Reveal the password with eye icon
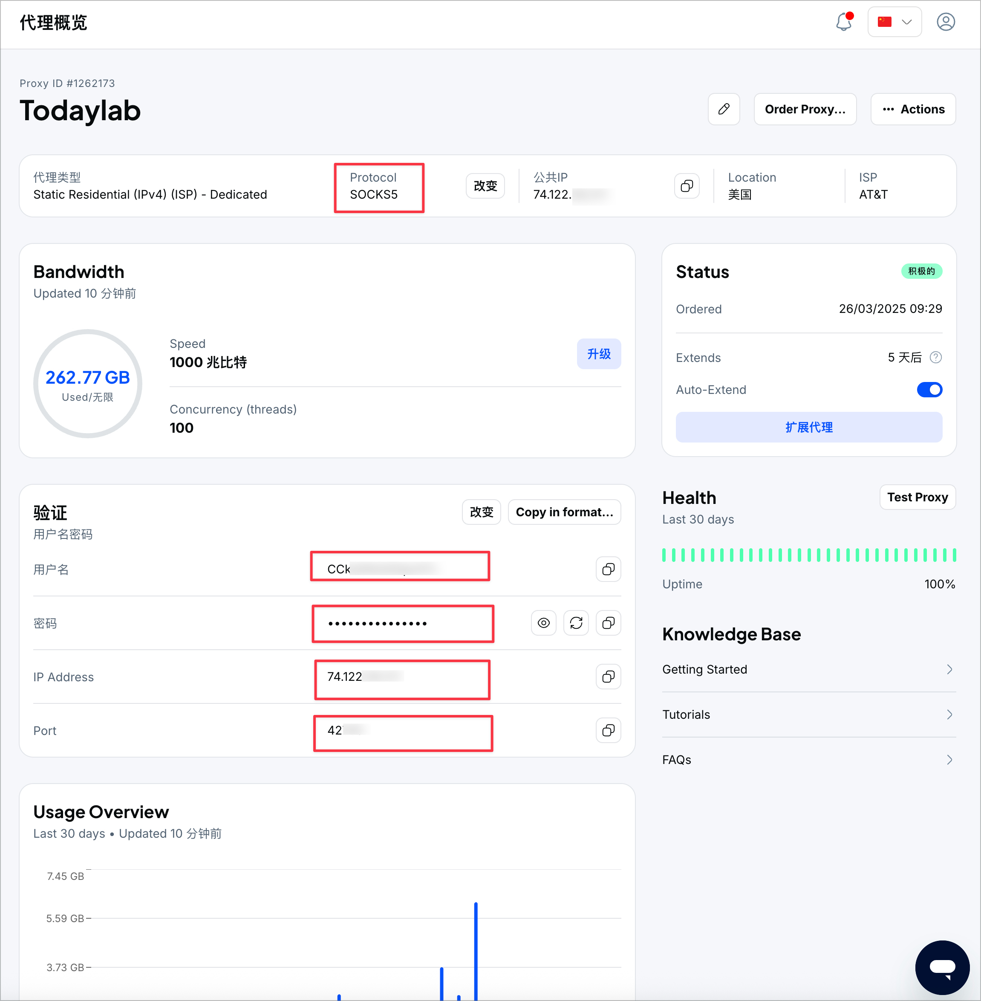The image size is (981, 1001). point(543,623)
